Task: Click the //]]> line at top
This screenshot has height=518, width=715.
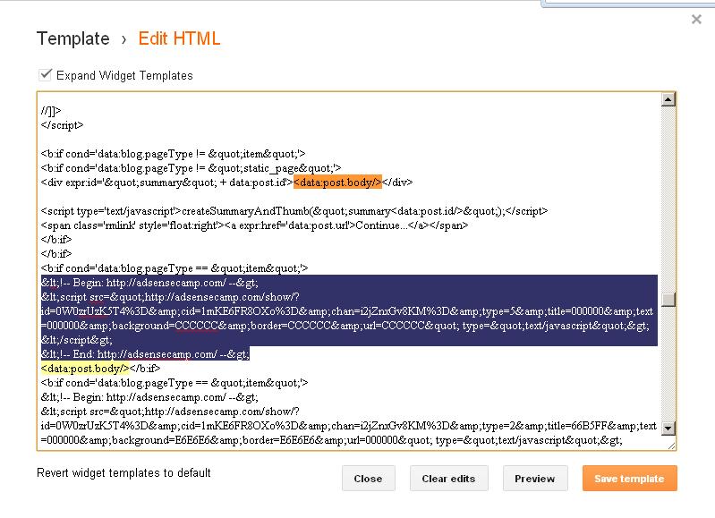Action: (51, 111)
